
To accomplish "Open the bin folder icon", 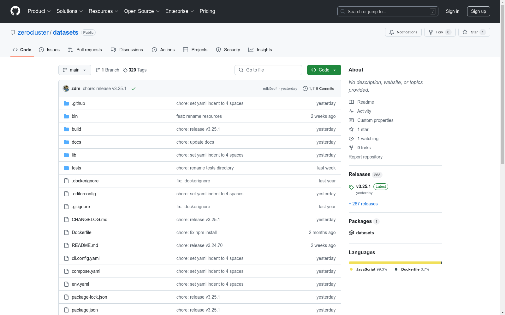I will [66, 116].
